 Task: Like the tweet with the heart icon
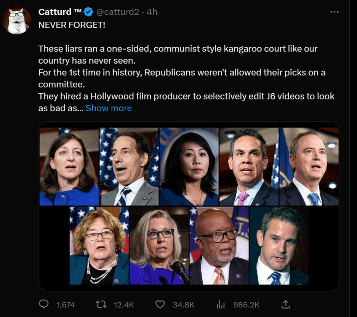(160, 304)
